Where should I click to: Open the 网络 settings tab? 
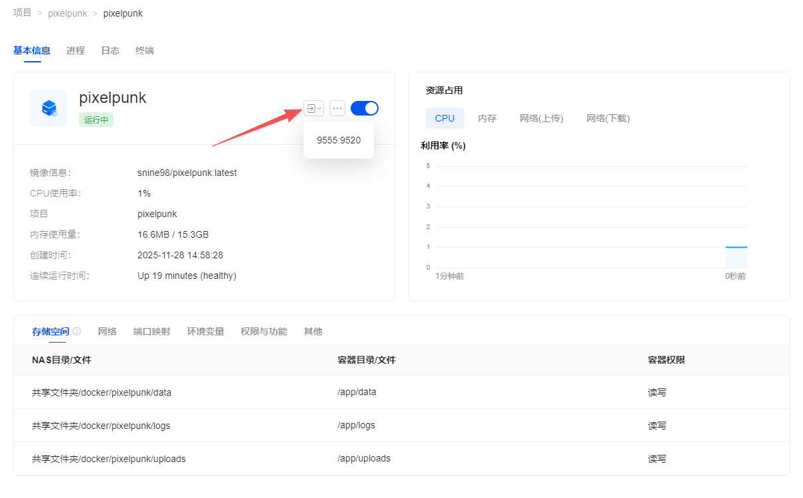107,331
